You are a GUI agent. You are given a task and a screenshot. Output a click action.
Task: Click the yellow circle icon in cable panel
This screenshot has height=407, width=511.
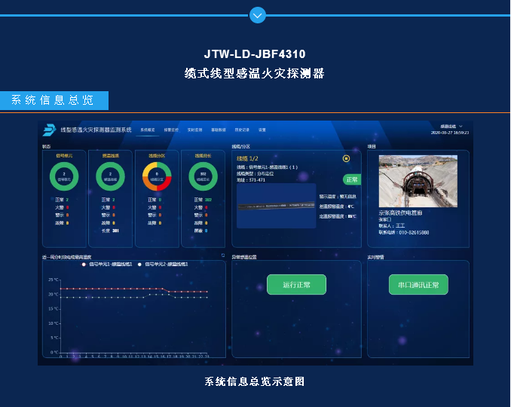[x=346, y=158]
